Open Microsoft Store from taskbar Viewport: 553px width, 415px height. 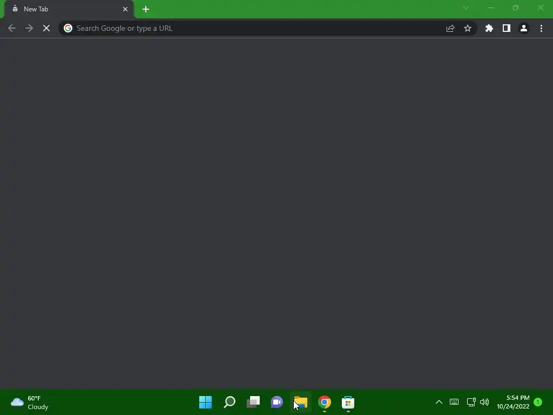tap(348, 402)
